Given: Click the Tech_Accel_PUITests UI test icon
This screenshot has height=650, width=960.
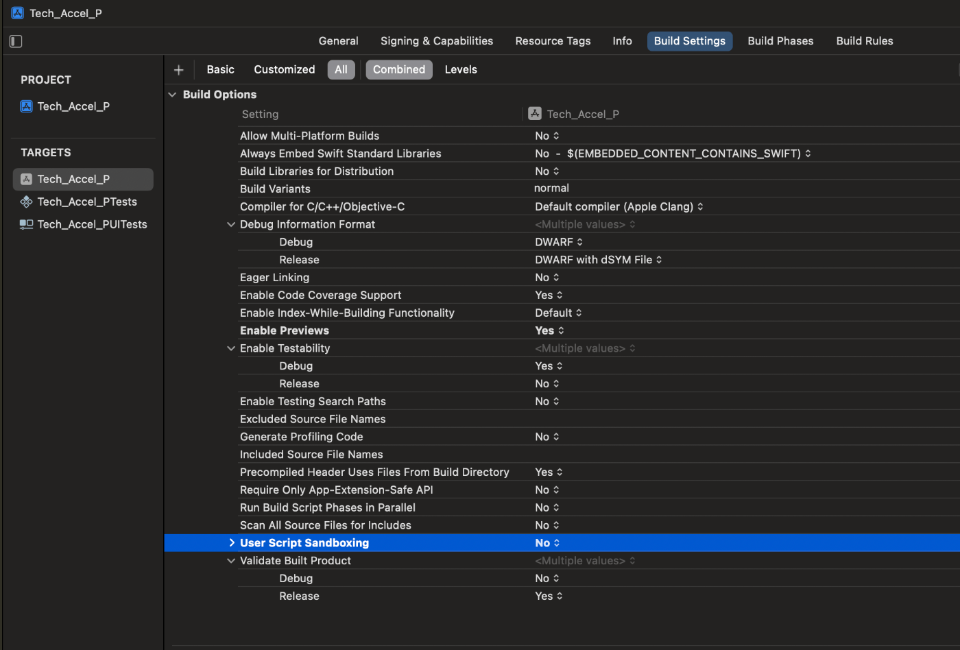Looking at the screenshot, I should pyautogui.click(x=26, y=224).
